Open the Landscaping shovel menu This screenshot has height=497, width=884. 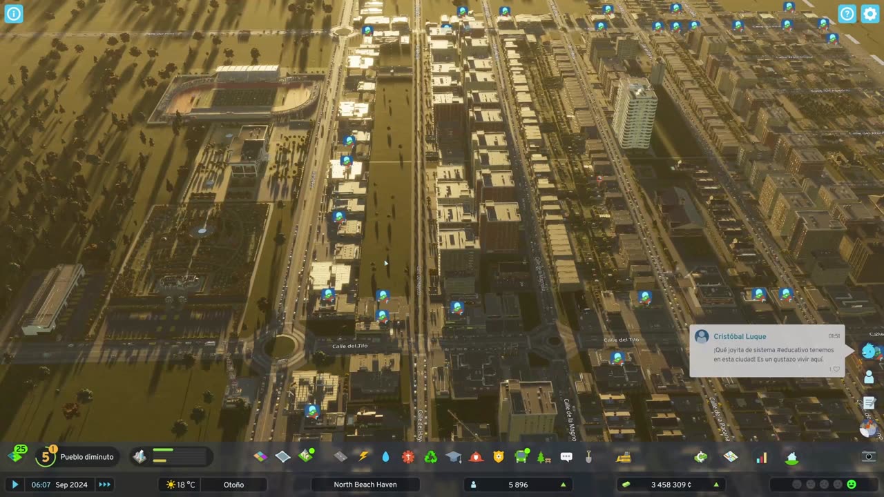pos(589,456)
